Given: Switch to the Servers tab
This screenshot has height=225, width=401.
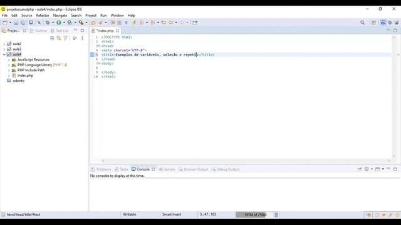Looking at the screenshot, I should pos(167,169).
